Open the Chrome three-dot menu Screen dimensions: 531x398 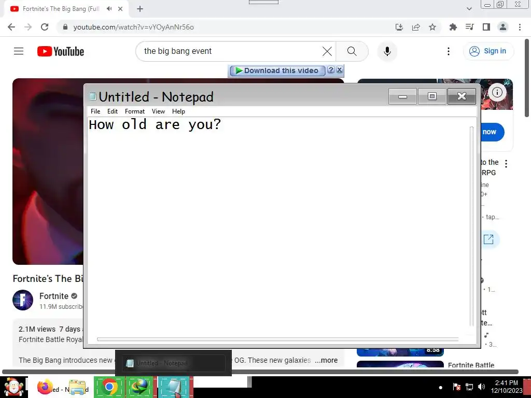(520, 27)
